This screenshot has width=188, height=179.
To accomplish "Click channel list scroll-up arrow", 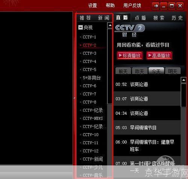I will [110, 25].
